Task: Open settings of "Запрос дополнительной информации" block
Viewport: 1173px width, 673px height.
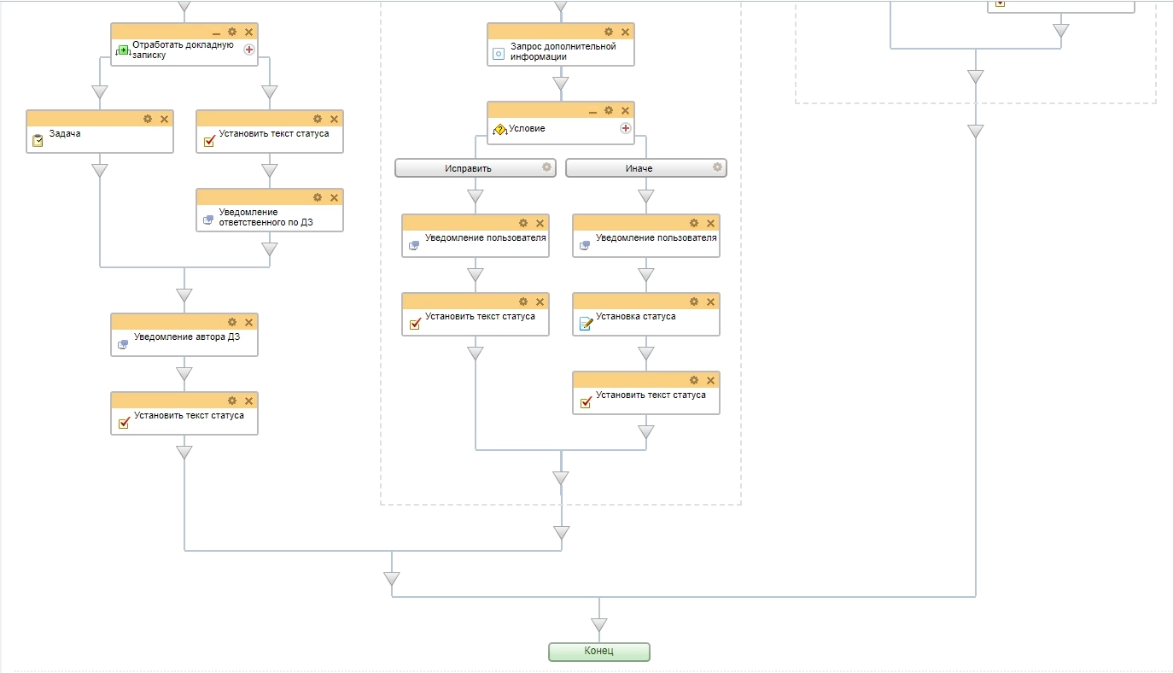Action: click(x=609, y=32)
